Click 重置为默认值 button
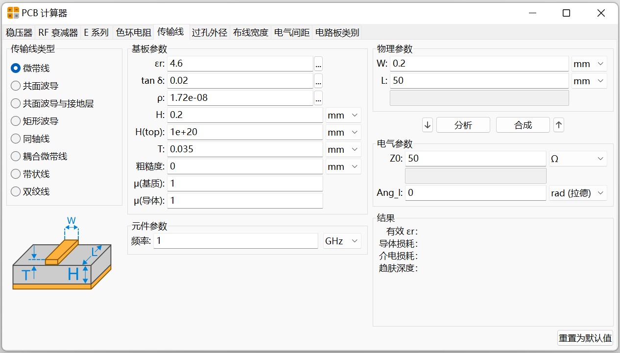The height and width of the screenshot is (353, 620). tap(585, 338)
